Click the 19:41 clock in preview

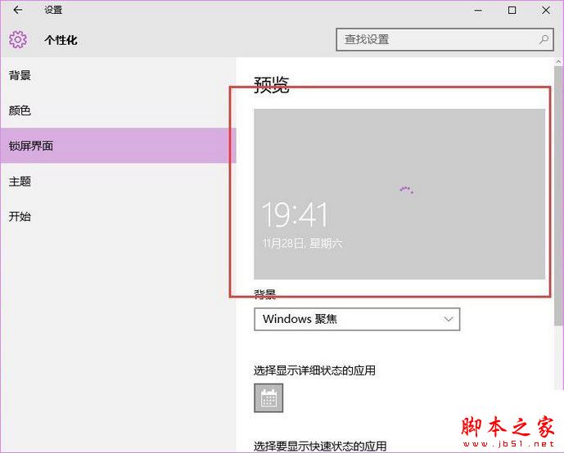coord(295,215)
